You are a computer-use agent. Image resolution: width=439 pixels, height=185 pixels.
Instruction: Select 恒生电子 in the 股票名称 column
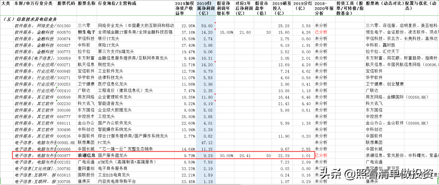[x=86, y=32]
